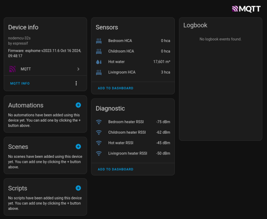
Task: Click the Hot water RSSI wifi icon
Action: [99, 143]
